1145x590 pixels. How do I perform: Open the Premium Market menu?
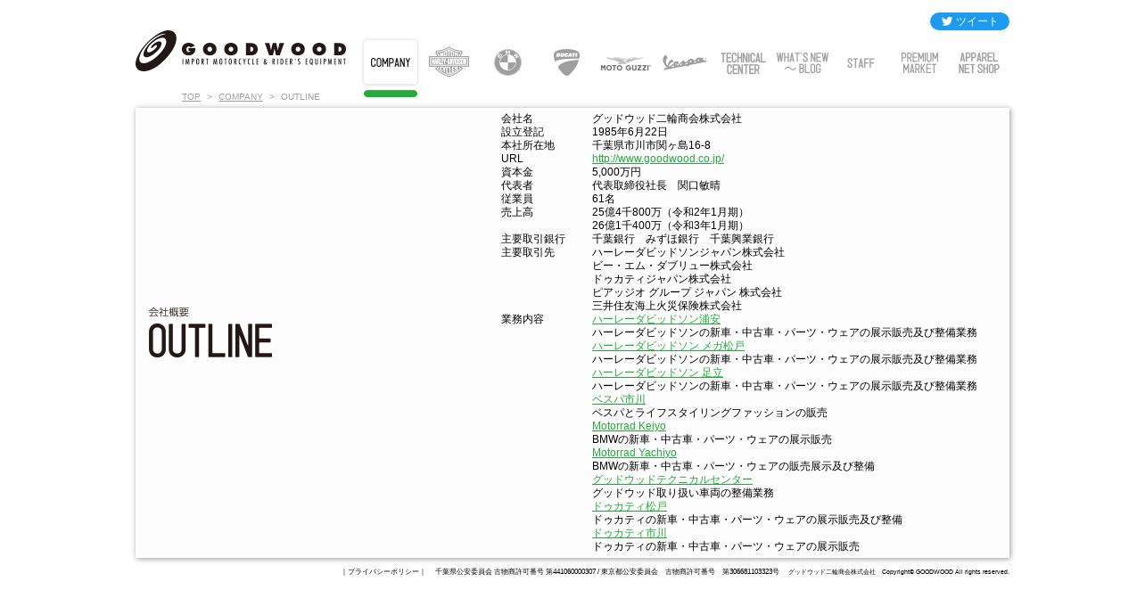click(x=919, y=63)
